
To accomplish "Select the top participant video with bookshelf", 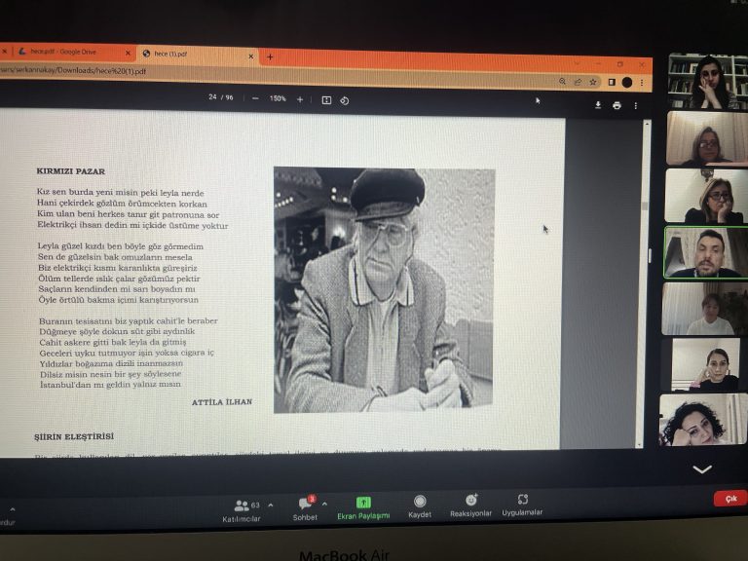I will (708, 81).
